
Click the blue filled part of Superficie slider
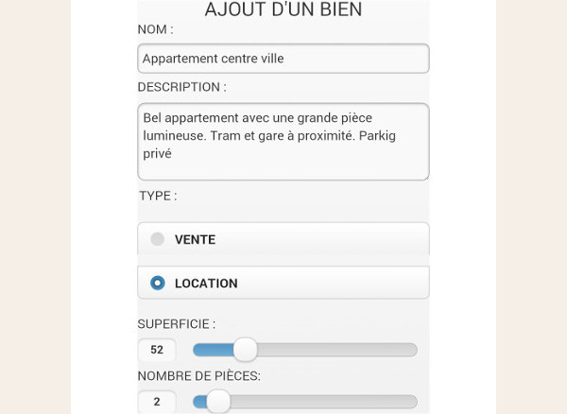click(x=213, y=350)
